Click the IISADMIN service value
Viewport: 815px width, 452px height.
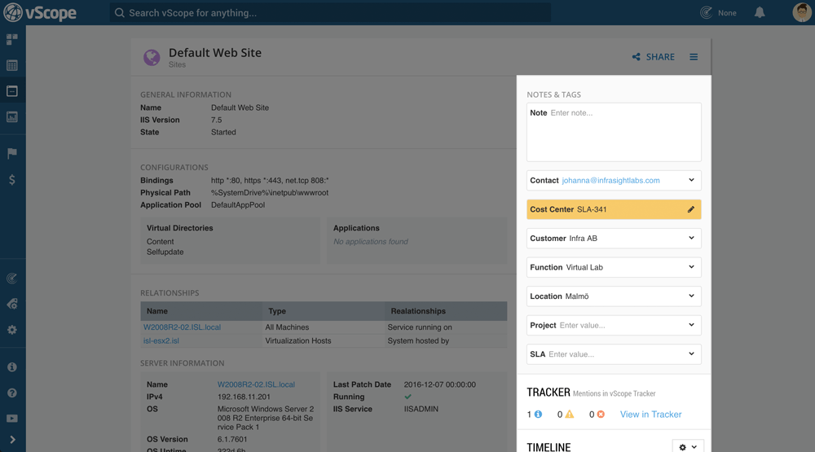(421, 409)
